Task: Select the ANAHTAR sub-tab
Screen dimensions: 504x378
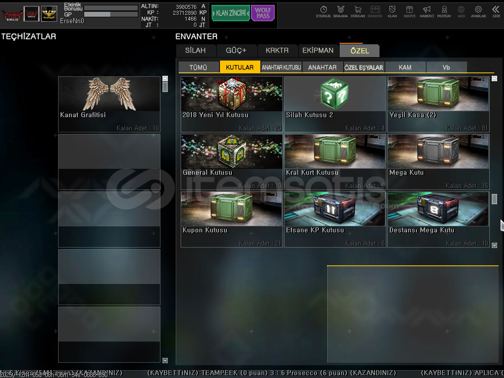Action: click(322, 67)
